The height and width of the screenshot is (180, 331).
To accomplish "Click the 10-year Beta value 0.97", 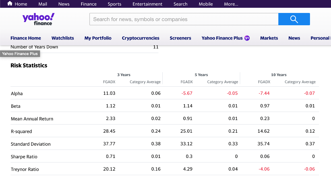I will tap(265, 106).
